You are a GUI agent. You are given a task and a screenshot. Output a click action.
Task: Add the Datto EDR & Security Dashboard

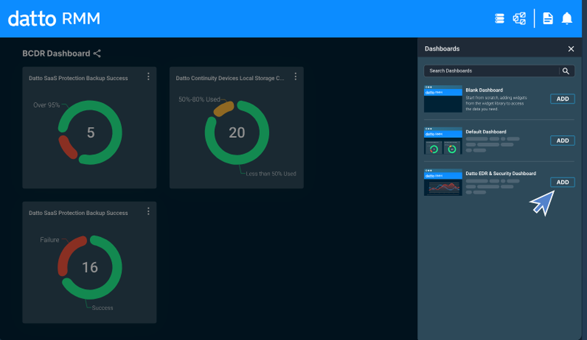point(562,182)
